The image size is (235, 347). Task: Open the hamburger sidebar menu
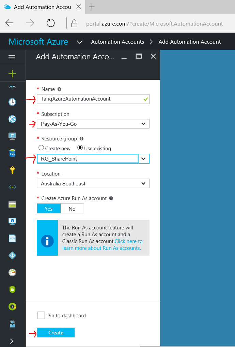[12, 57]
